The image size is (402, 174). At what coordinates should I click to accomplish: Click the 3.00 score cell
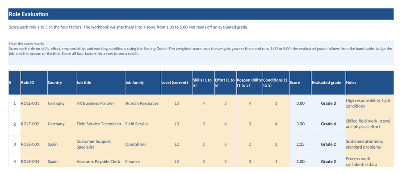point(301,104)
